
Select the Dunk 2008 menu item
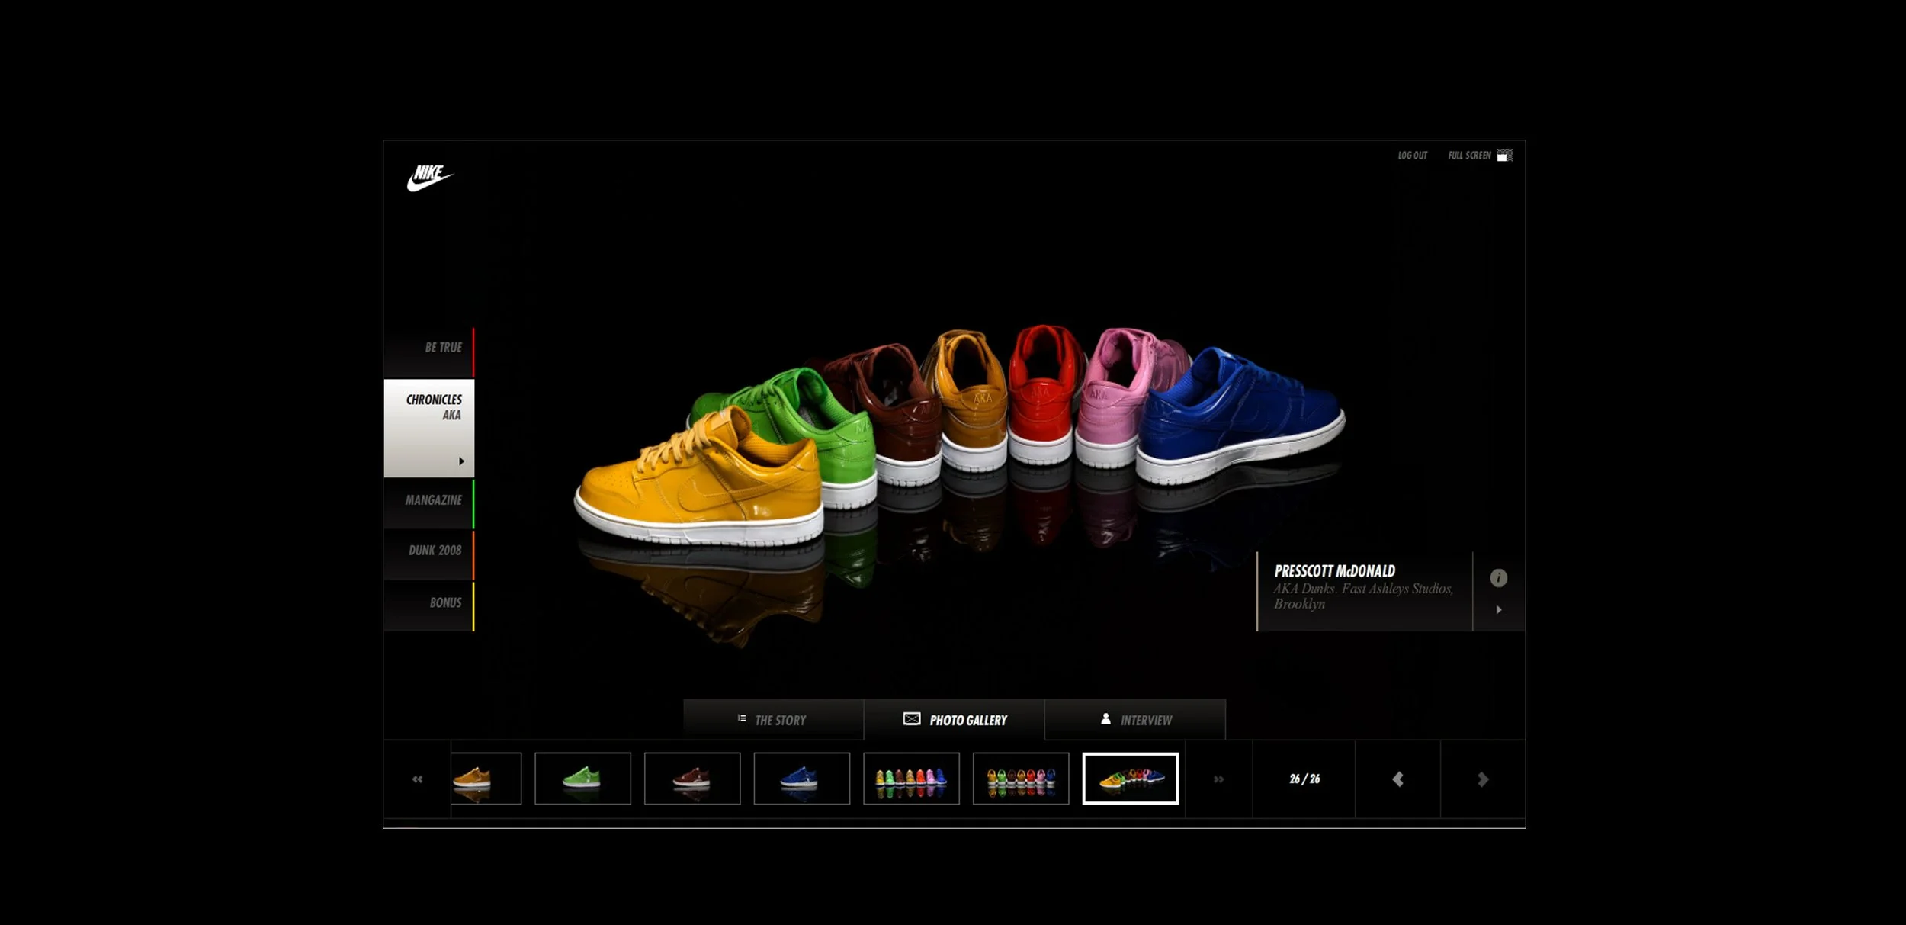435,551
